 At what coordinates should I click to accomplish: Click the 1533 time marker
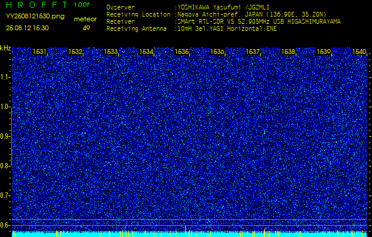point(111,52)
